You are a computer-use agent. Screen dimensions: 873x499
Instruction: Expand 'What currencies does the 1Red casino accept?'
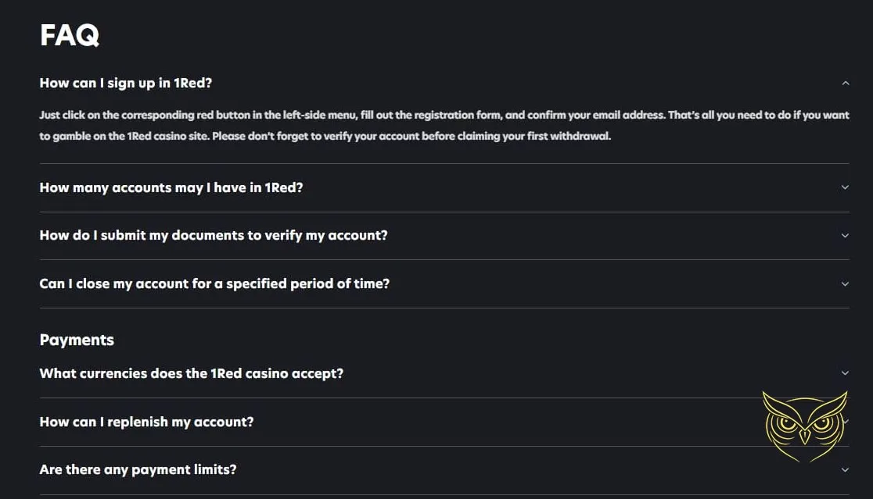(192, 373)
